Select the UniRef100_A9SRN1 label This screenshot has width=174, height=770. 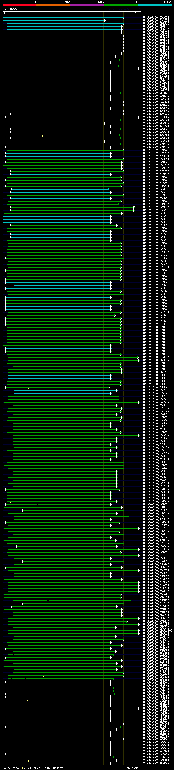point(156,69)
